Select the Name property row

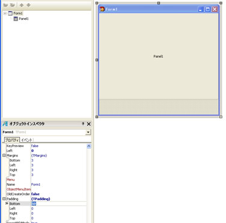click(x=11, y=184)
